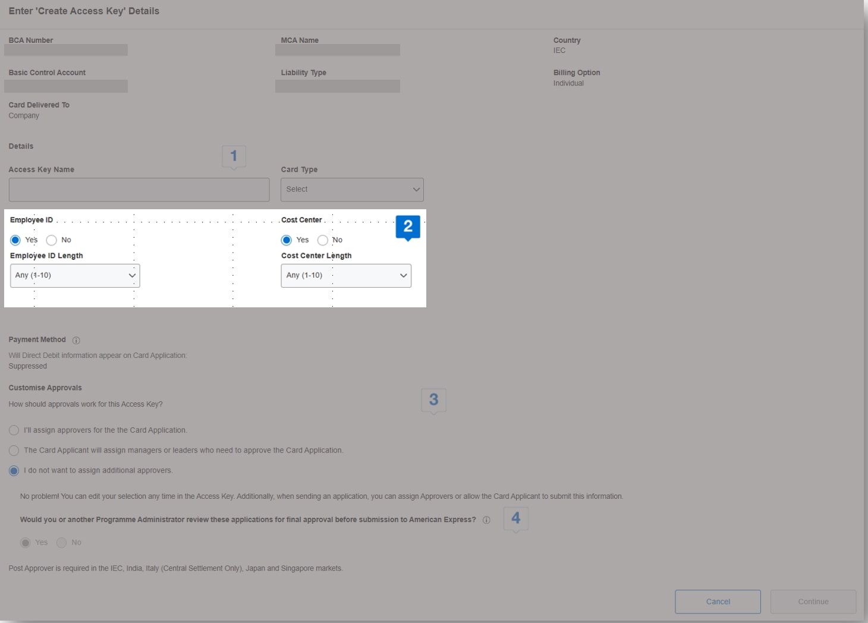
Task: Select Yes for Cost Center
Action: coord(287,240)
